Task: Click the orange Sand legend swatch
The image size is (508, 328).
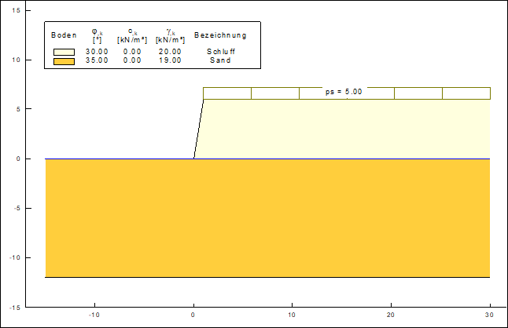Action: pyautogui.click(x=64, y=60)
